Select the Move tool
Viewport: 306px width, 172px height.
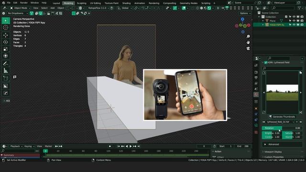[x=6, y=35]
